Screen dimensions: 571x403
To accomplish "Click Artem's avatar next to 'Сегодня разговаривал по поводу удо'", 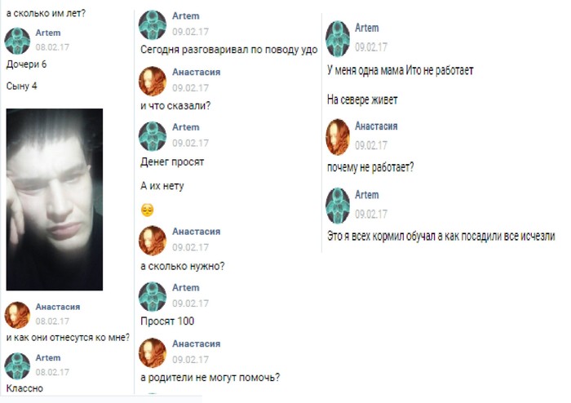I will (x=153, y=24).
